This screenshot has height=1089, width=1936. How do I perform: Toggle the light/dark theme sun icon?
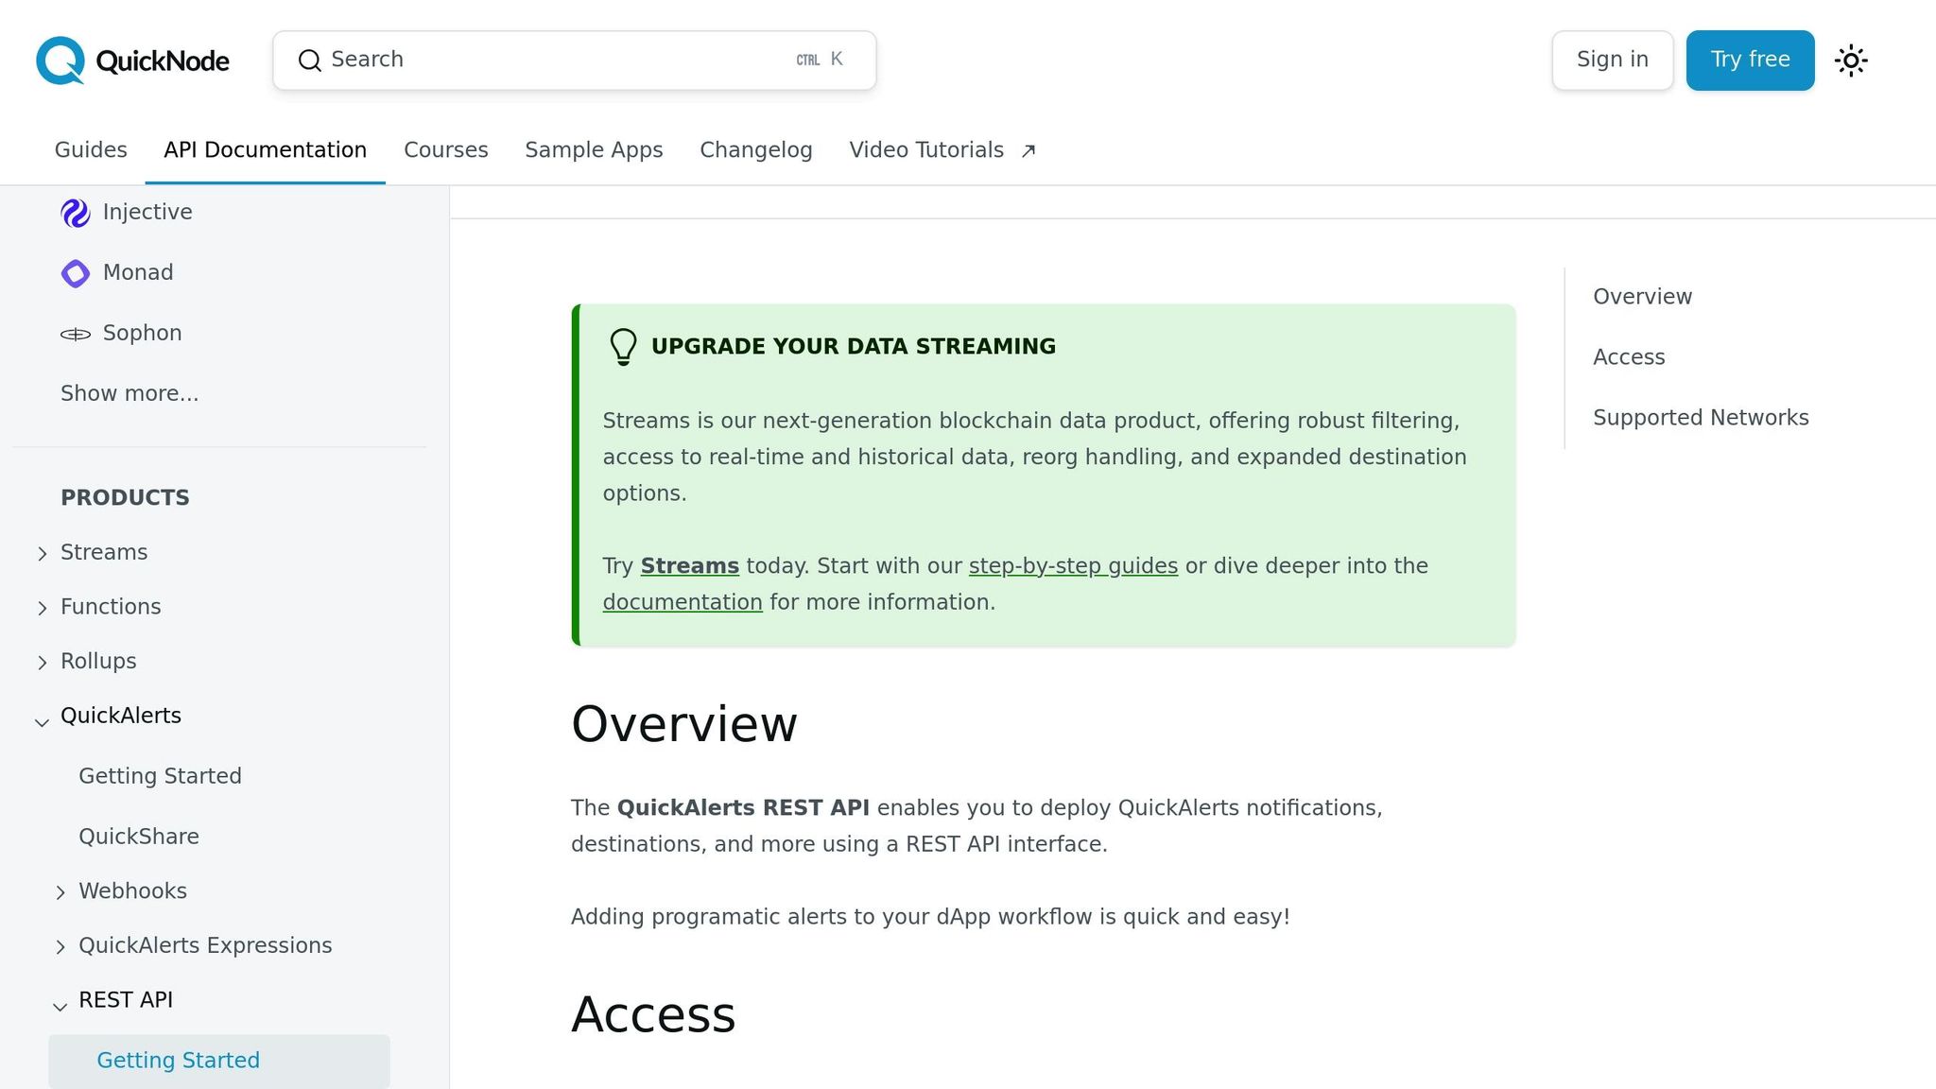[1851, 60]
